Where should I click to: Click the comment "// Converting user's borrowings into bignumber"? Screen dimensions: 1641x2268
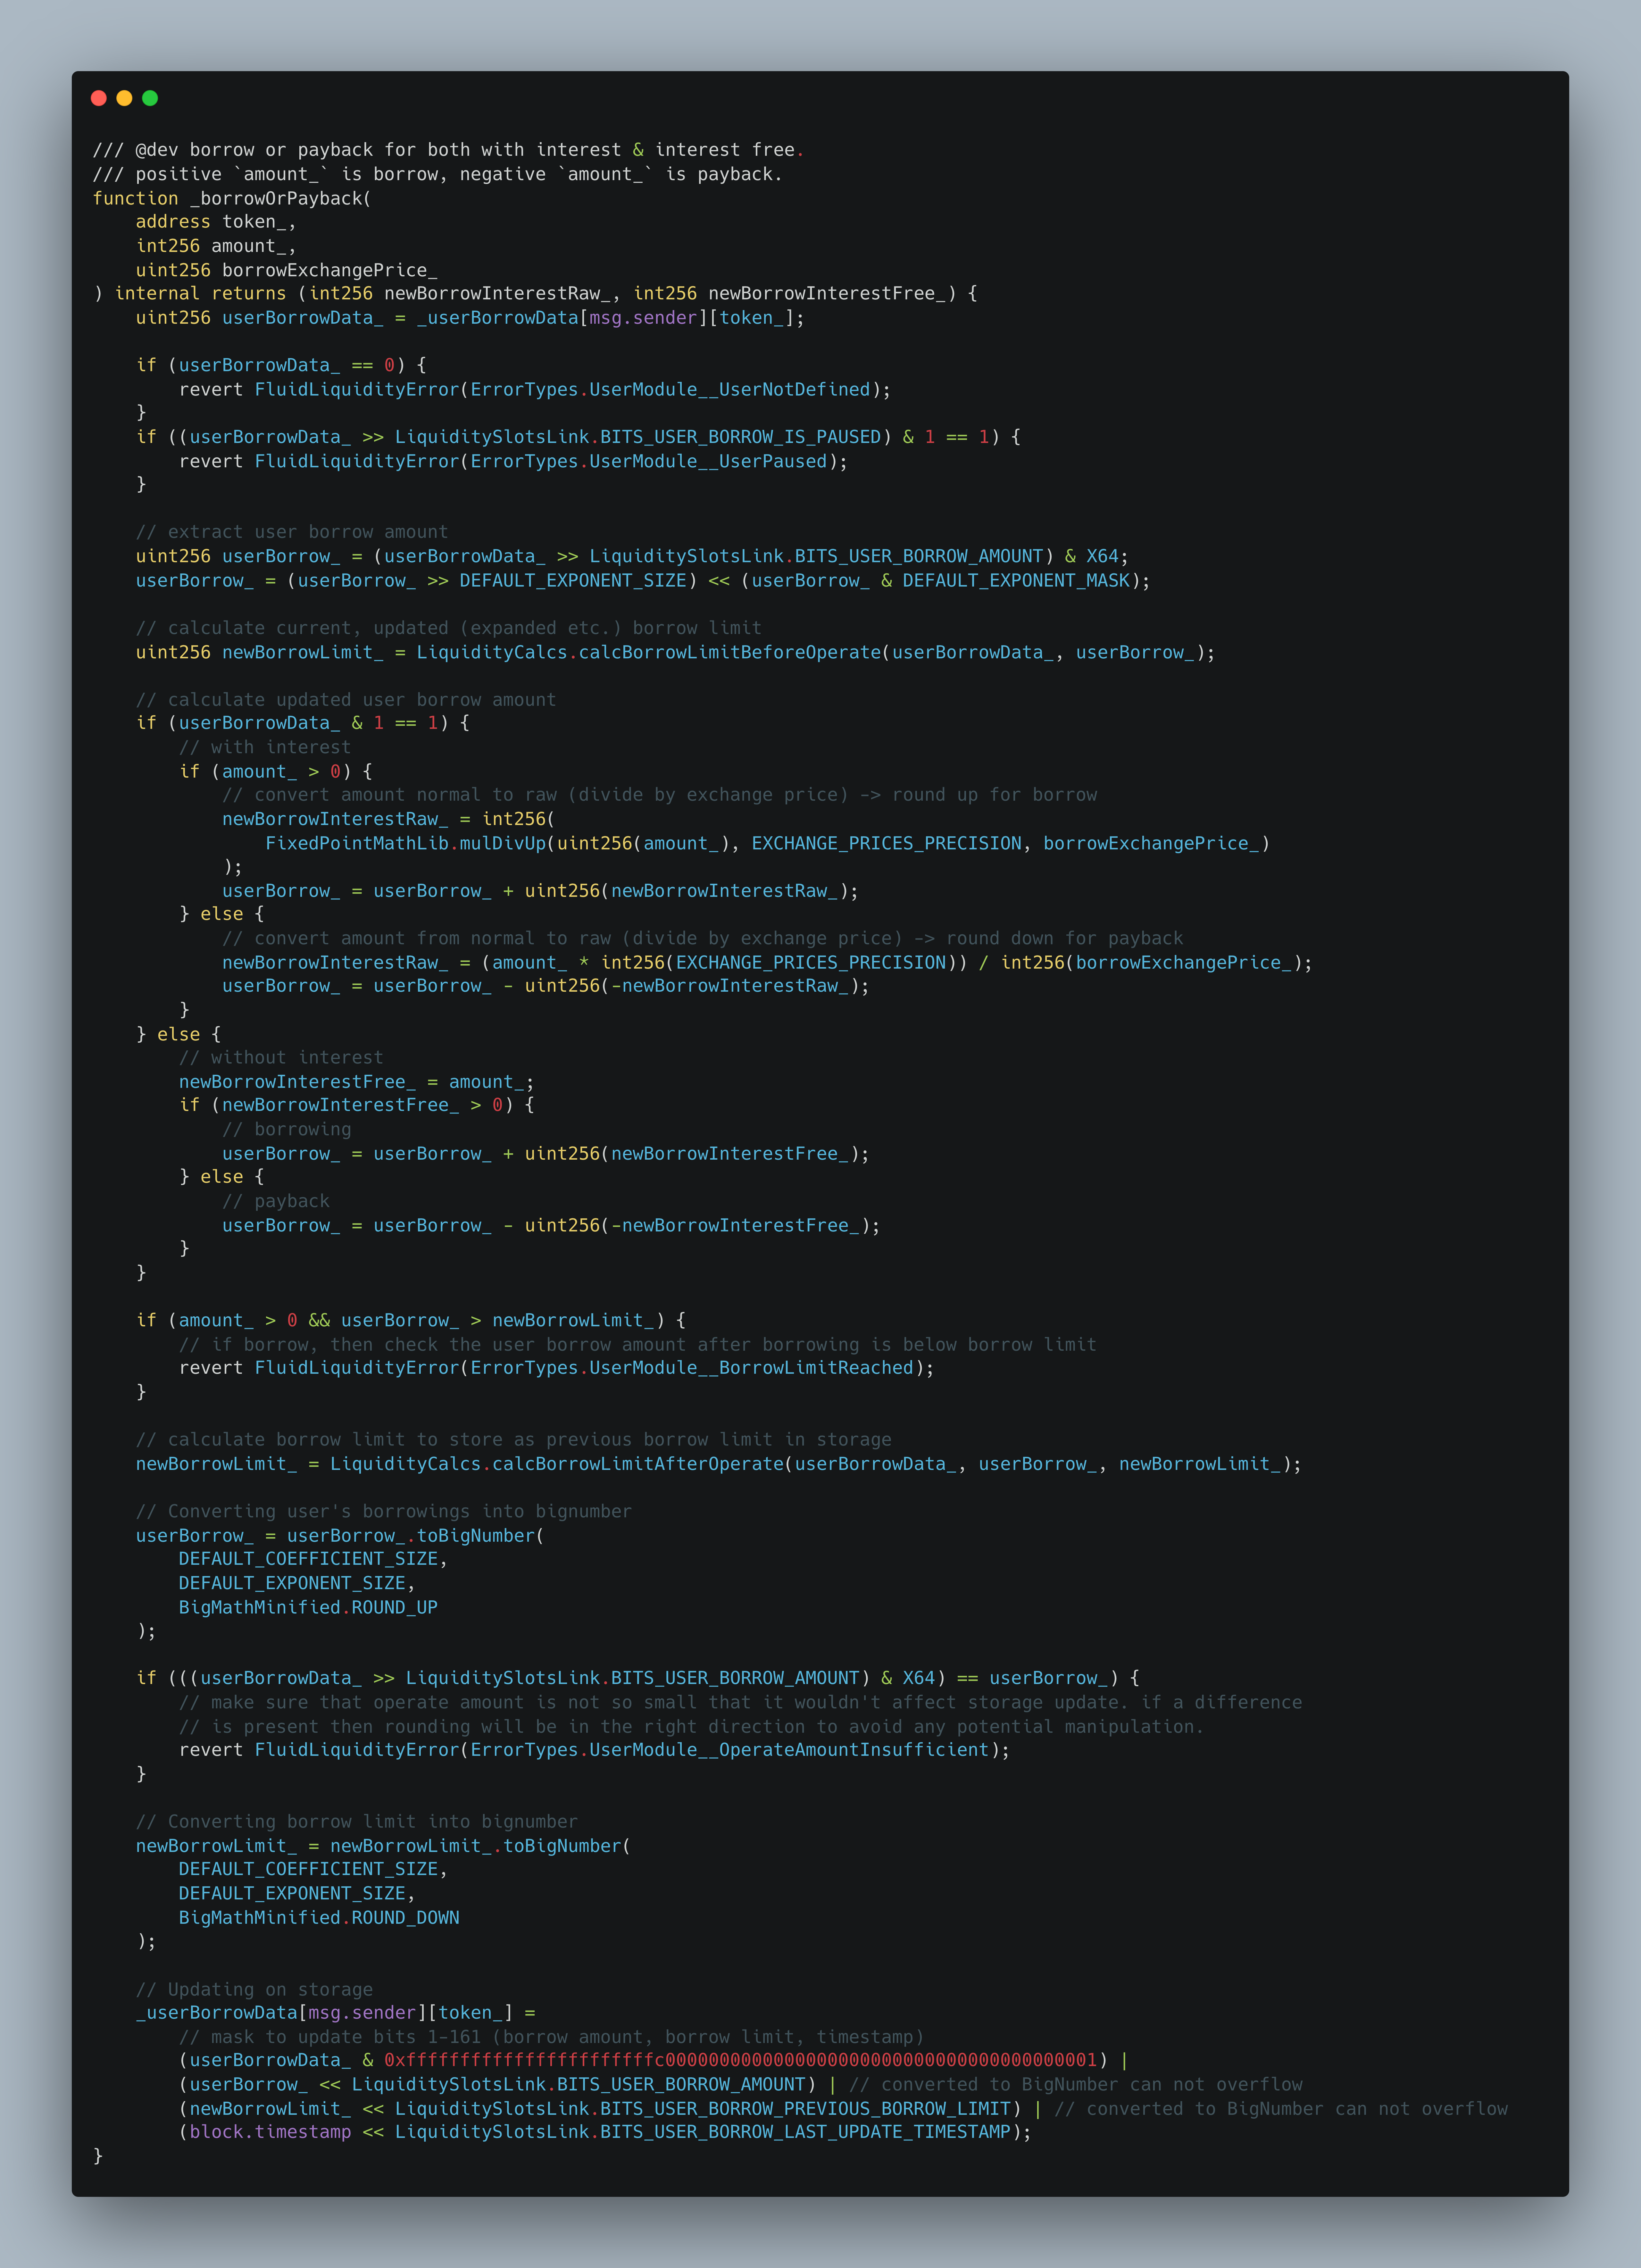[384, 1511]
